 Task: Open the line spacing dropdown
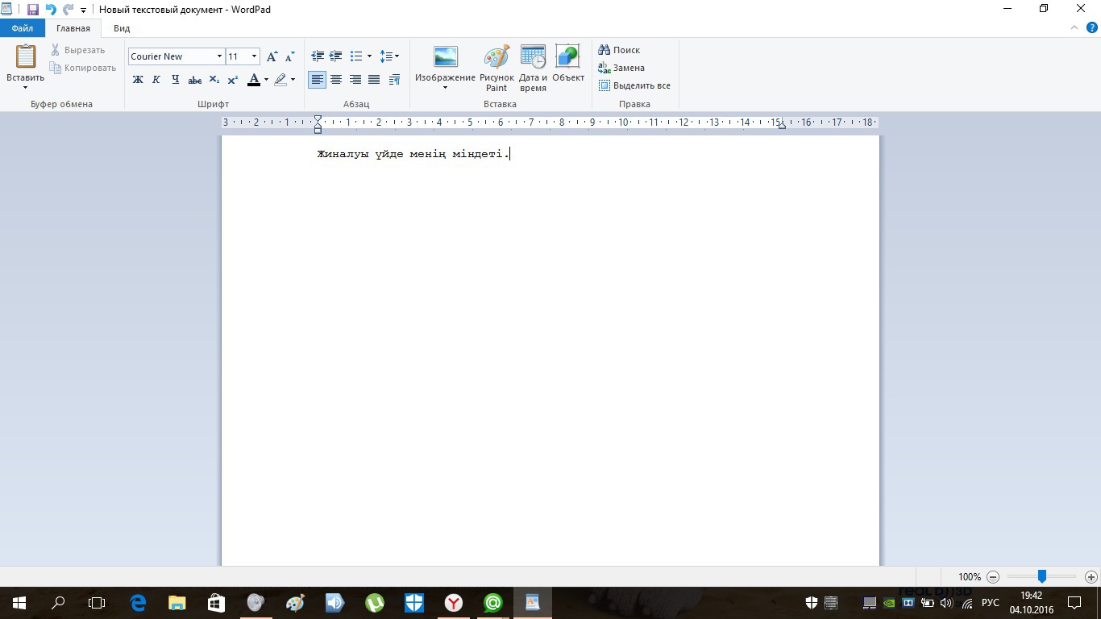pos(389,56)
